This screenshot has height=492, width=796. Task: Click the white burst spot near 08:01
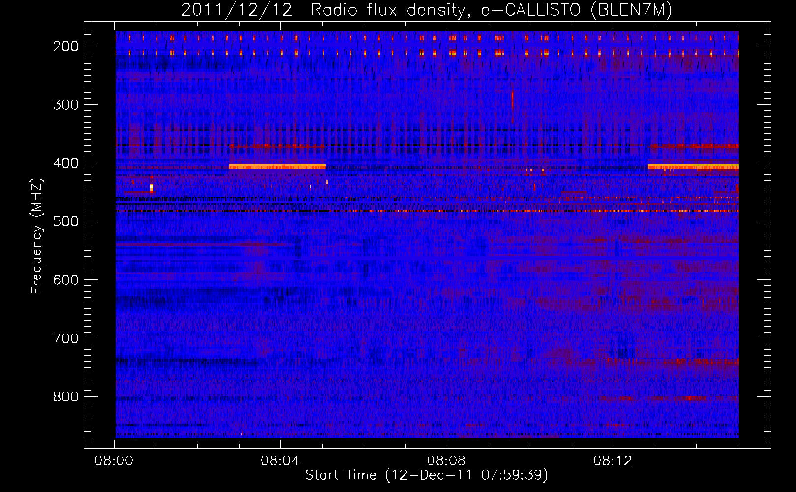(x=152, y=187)
